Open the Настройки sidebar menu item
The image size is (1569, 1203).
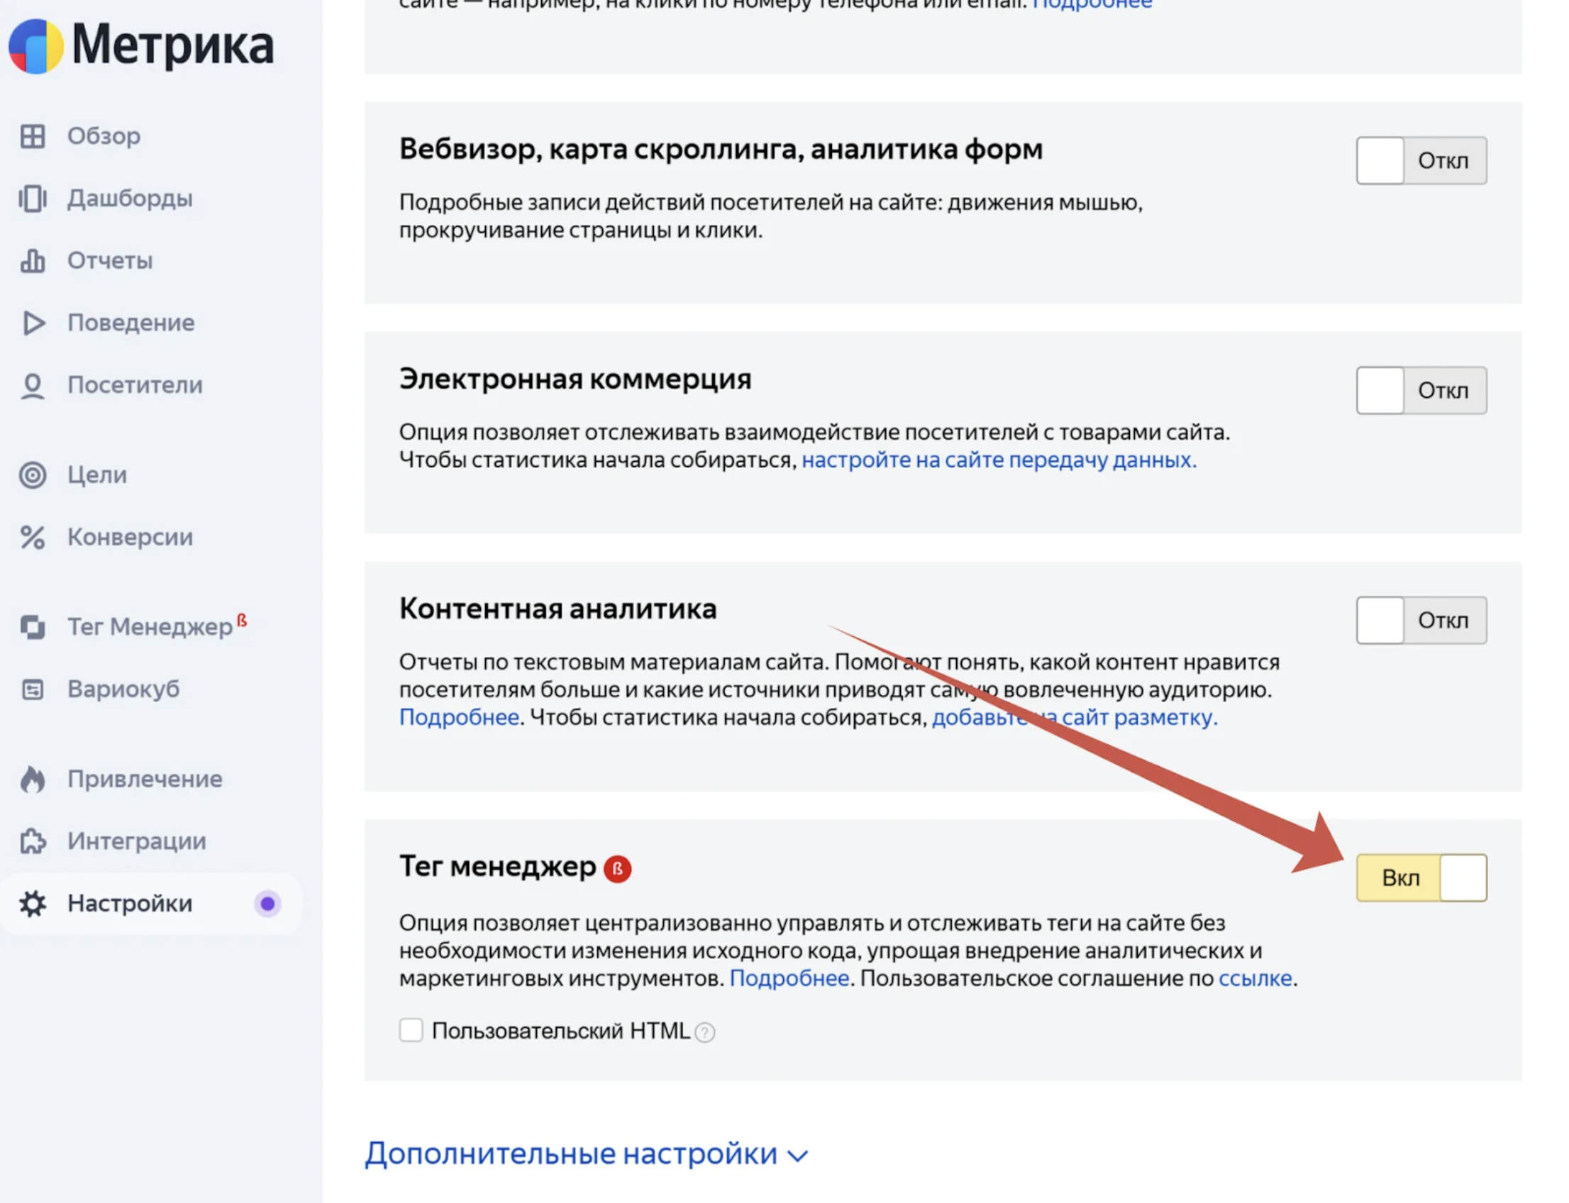(130, 904)
